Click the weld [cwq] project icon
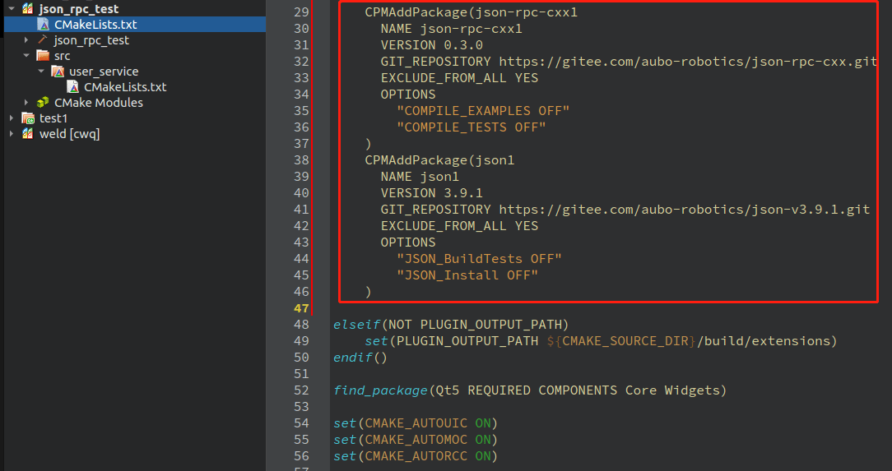The width and height of the screenshot is (892, 471). [x=27, y=133]
